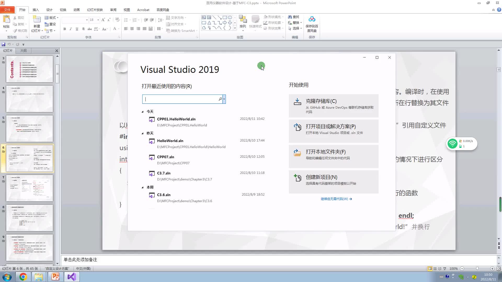
Task: Click the font color icon
Action: click(x=115, y=29)
